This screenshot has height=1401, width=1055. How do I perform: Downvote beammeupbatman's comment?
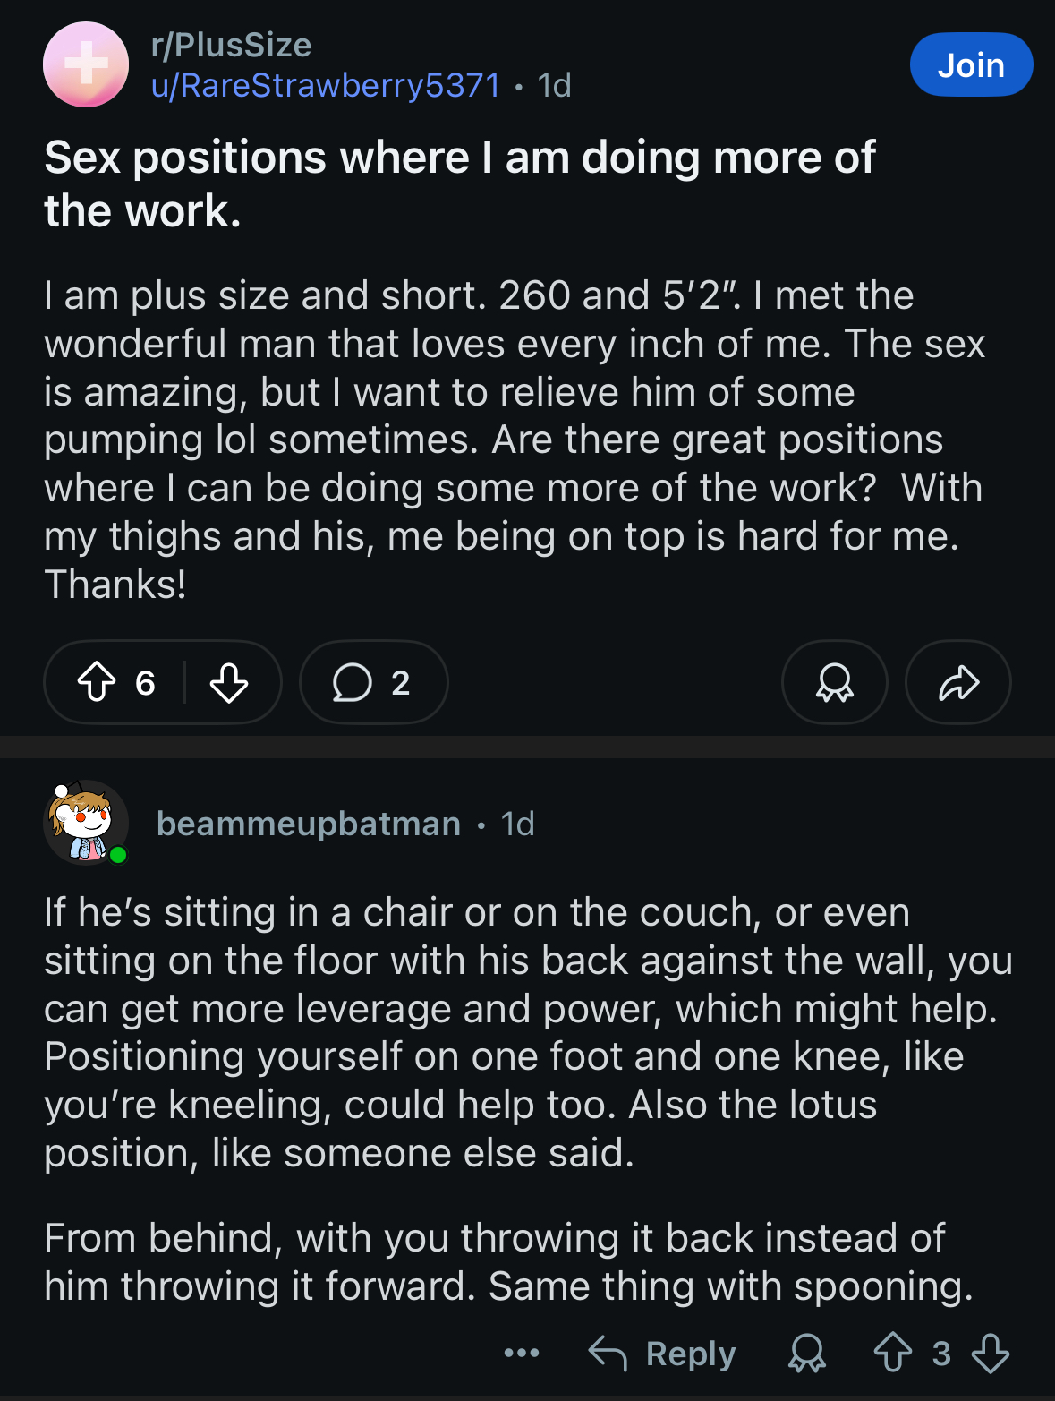[991, 1353]
